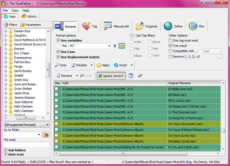Uncheck Use Replacement matrix
The height and width of the screenshot is (166, 230).
[x=58, y=57]
